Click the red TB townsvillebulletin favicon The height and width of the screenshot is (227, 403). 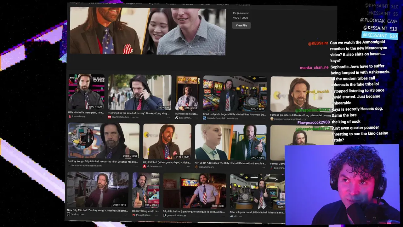[110, 117]
